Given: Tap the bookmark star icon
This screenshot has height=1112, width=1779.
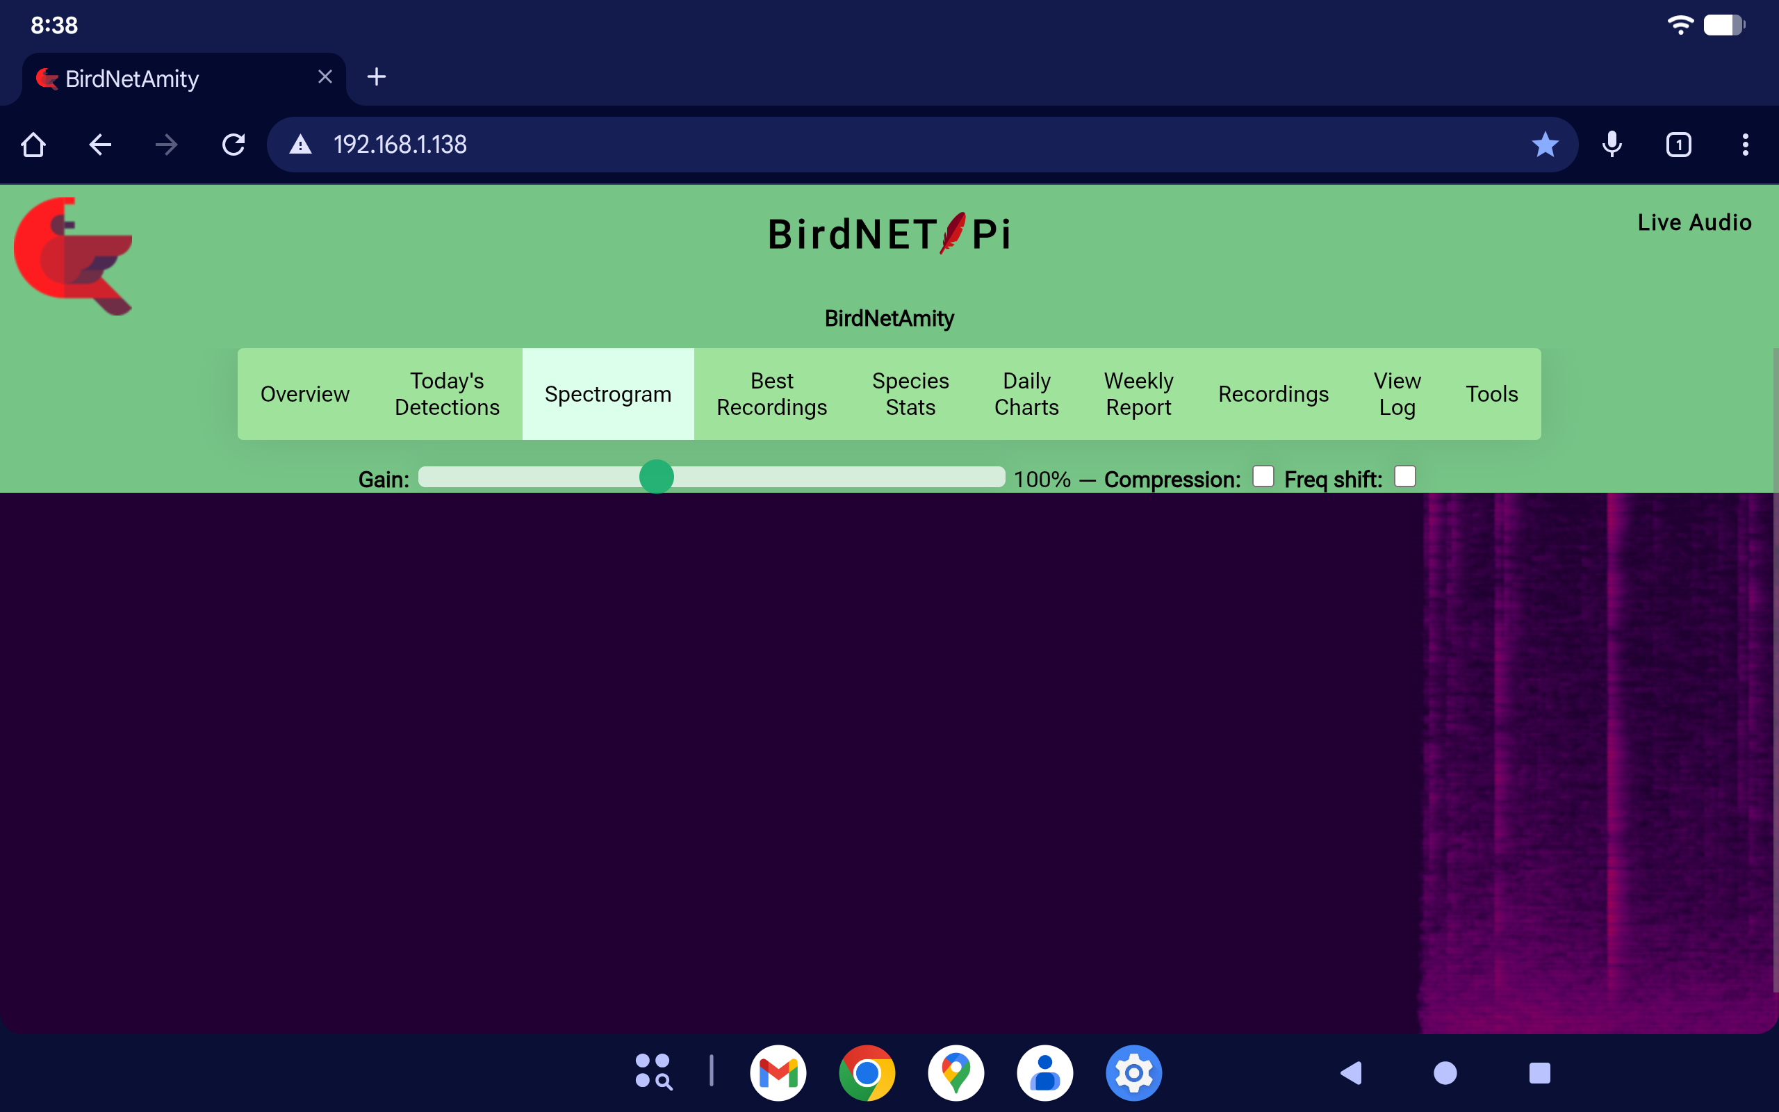Looking at the screenshot, I should [x=1545, y=144].
